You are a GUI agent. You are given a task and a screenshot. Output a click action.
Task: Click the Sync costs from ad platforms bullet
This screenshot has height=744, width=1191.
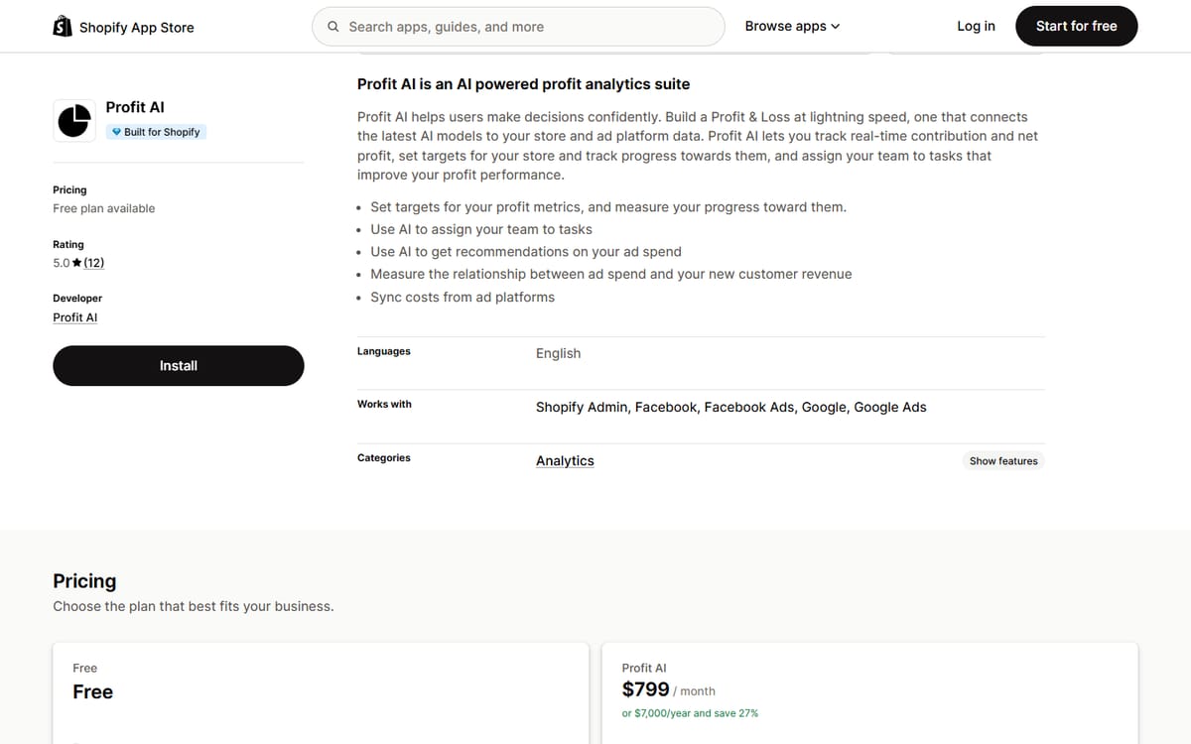[463, 297]
